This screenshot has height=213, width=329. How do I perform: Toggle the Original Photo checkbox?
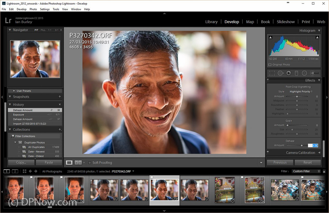270,65
